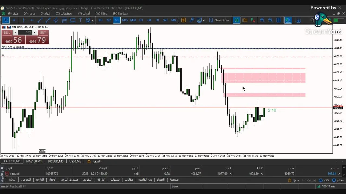Open the search magnifier in the toolbar
Image resolution: width=346 pixels, height=194 pixels.
312,20
